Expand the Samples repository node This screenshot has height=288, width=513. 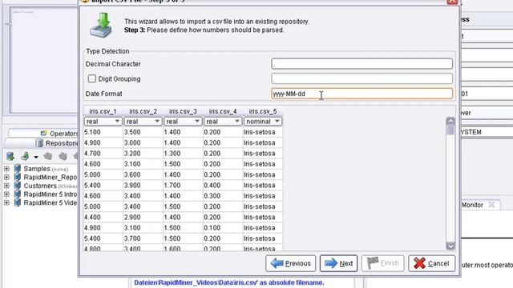click(6, 169)
